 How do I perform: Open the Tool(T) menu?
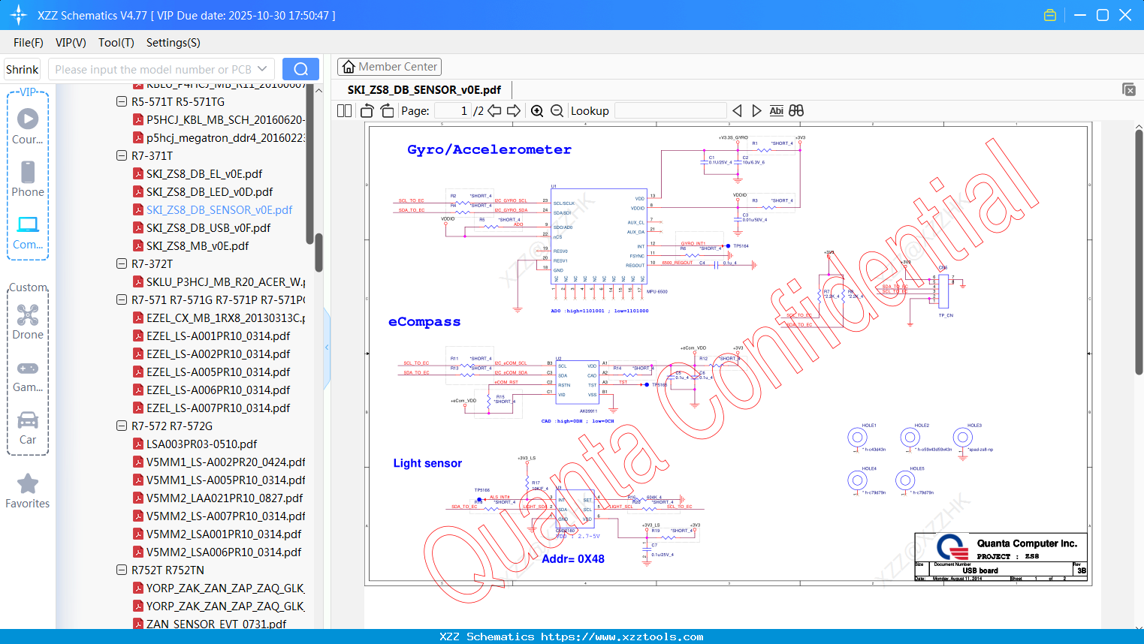click(116, 43)
